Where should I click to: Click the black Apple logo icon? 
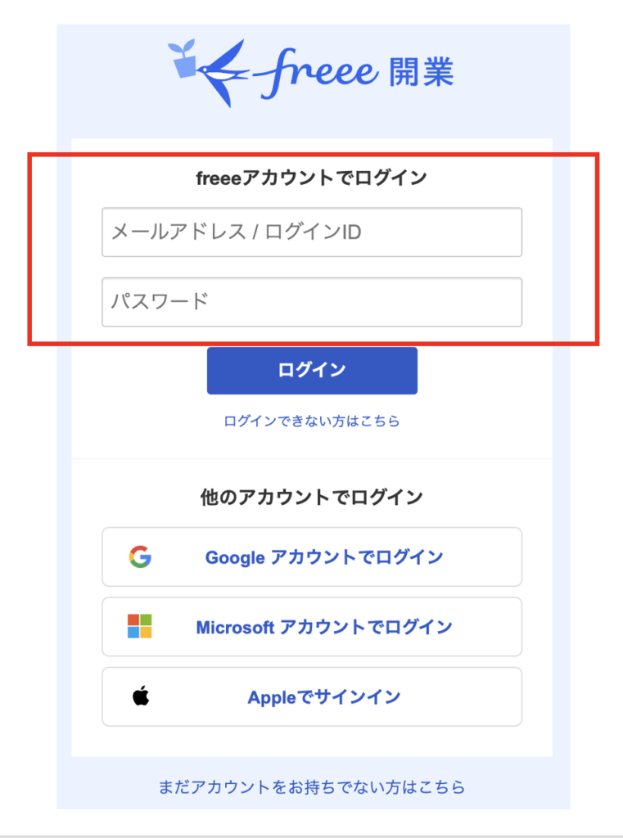pos(141,696)
